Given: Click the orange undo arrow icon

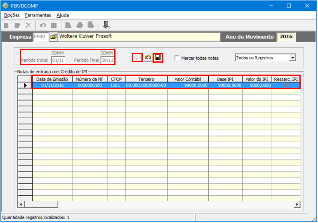Looking at the screenshot, I should coord(148,58).
